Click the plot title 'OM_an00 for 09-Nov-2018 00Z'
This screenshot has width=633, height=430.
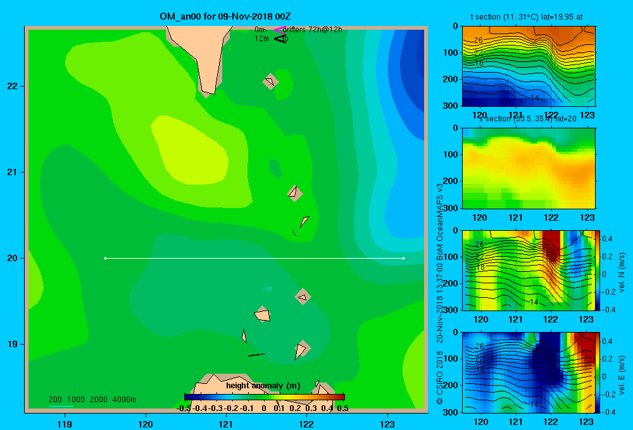[x=225, y=16]
